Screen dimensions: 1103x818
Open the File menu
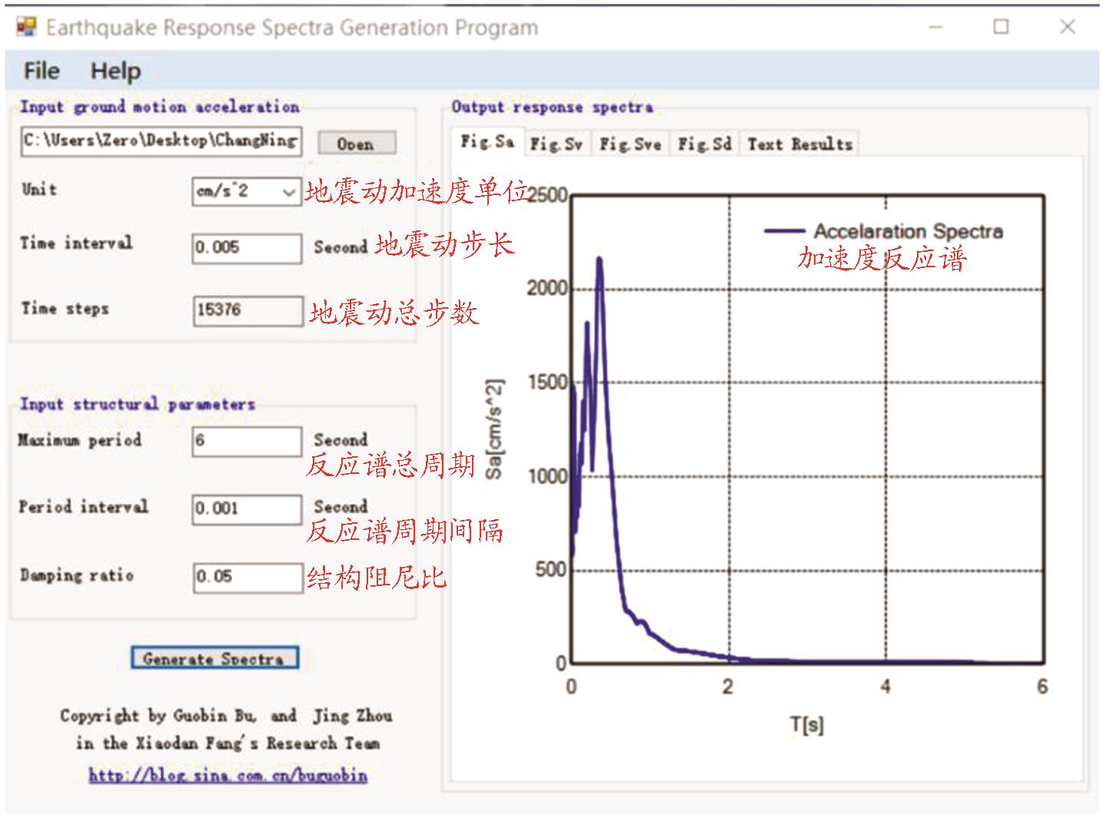(42, 71)
